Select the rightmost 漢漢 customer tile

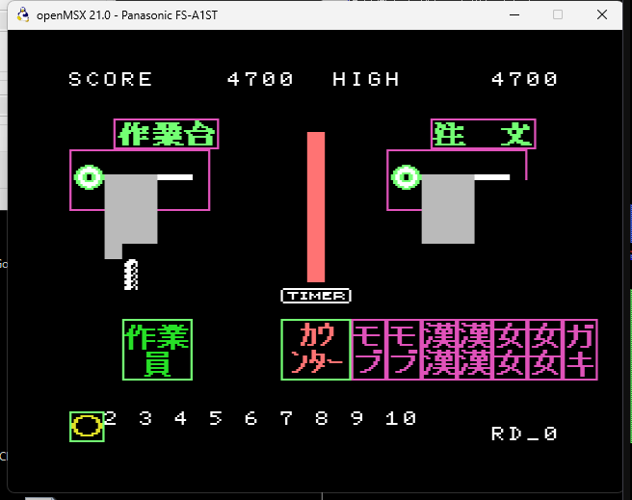click(x=474, y=350)
